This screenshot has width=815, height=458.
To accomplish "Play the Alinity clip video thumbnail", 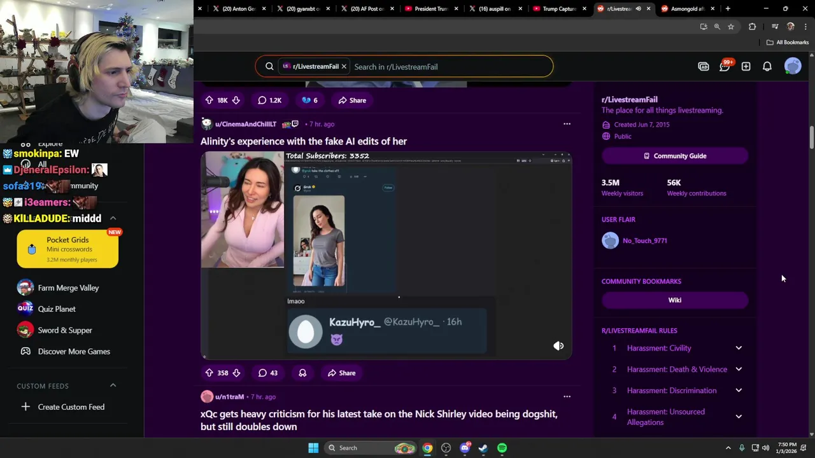I will [x=386, y=255].
